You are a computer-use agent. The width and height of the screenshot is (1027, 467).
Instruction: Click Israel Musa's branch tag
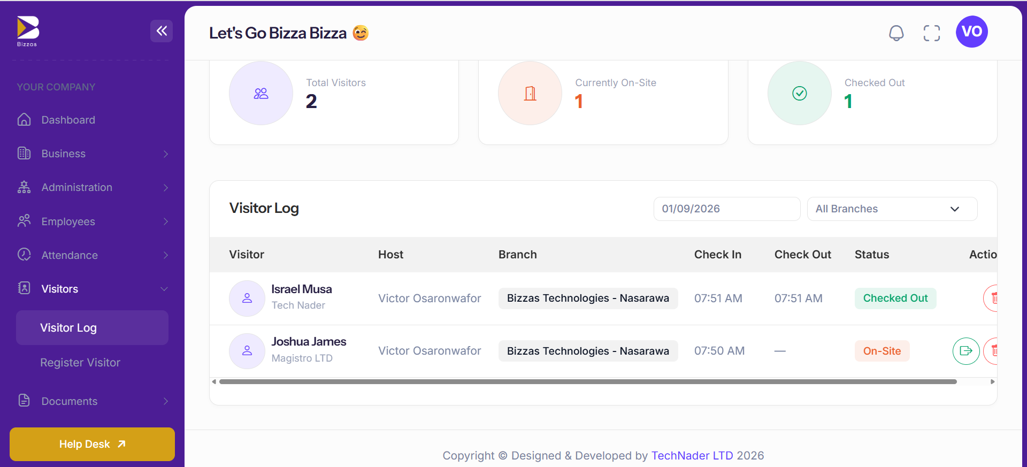pyautogui.click(x=588, y=298)
